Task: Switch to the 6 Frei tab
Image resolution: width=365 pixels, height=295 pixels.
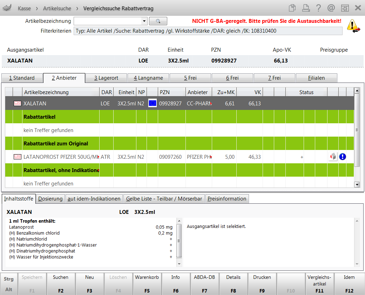Action: (x=232, y=78)
